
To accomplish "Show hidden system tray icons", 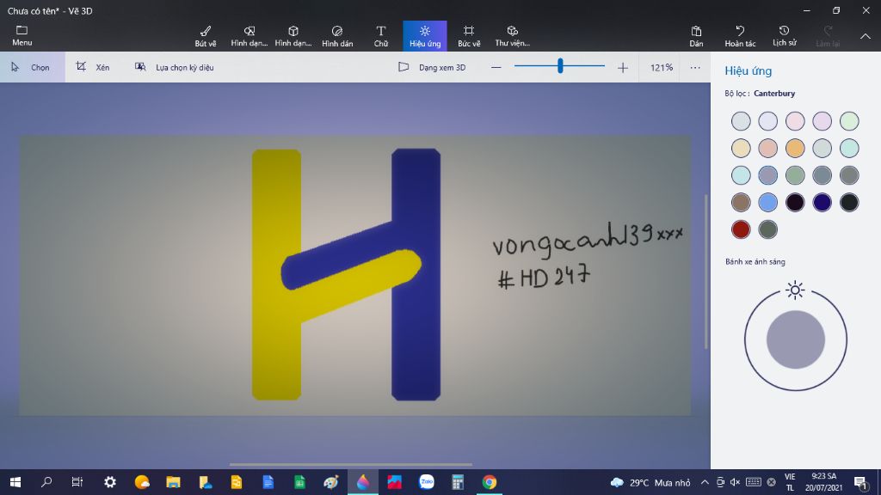I will tap(705, 483).
